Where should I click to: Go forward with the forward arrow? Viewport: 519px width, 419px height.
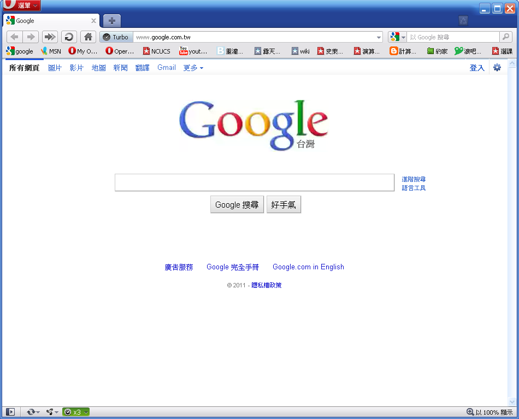31,37
